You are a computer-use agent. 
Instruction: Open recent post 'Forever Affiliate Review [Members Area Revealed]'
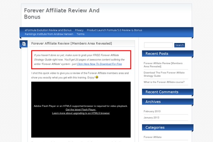click(x=163, y=65)
